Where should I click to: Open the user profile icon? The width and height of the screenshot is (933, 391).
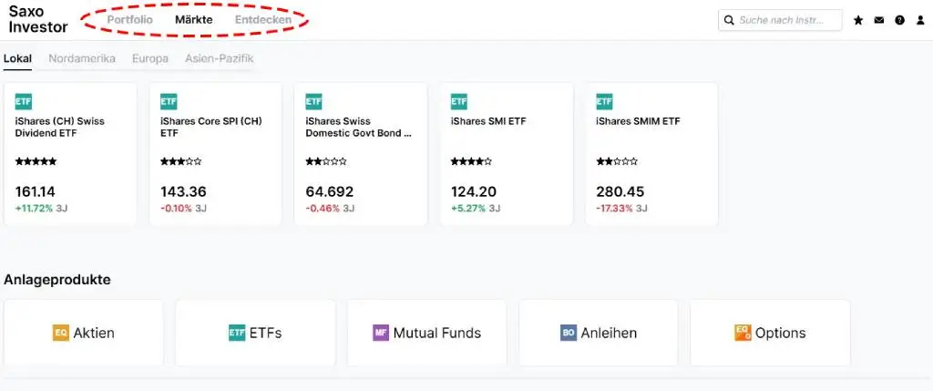click(x=920, y=20)
